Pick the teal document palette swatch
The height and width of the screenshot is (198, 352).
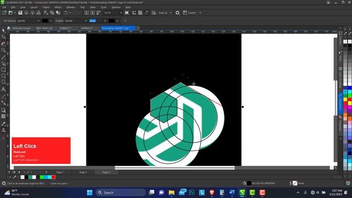30,177
